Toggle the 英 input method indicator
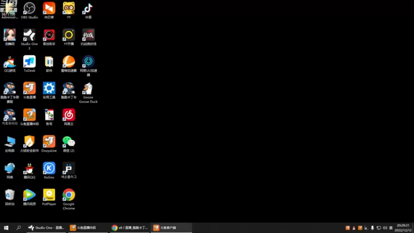The height and width of the screenshot is (233, 414). (391, 228)
